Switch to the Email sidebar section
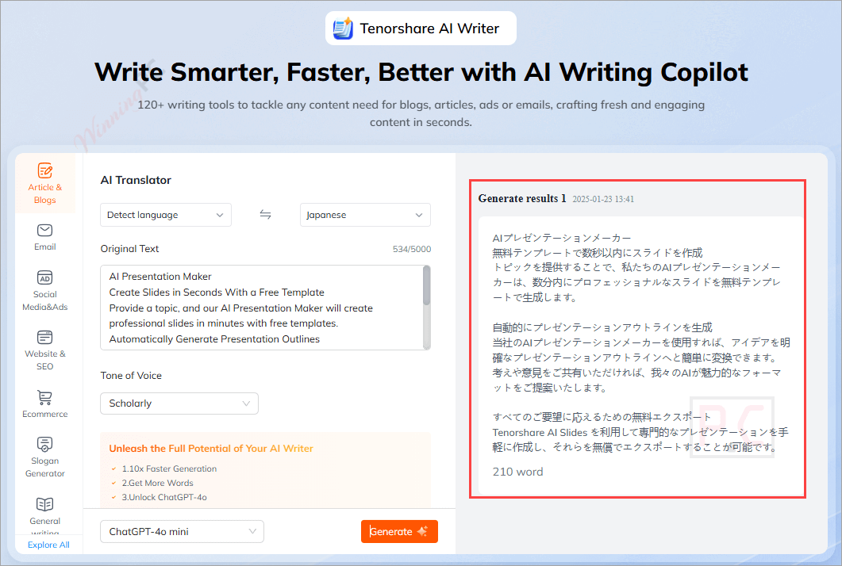Screen dimensions: 842x566 (x=45, y=237)
